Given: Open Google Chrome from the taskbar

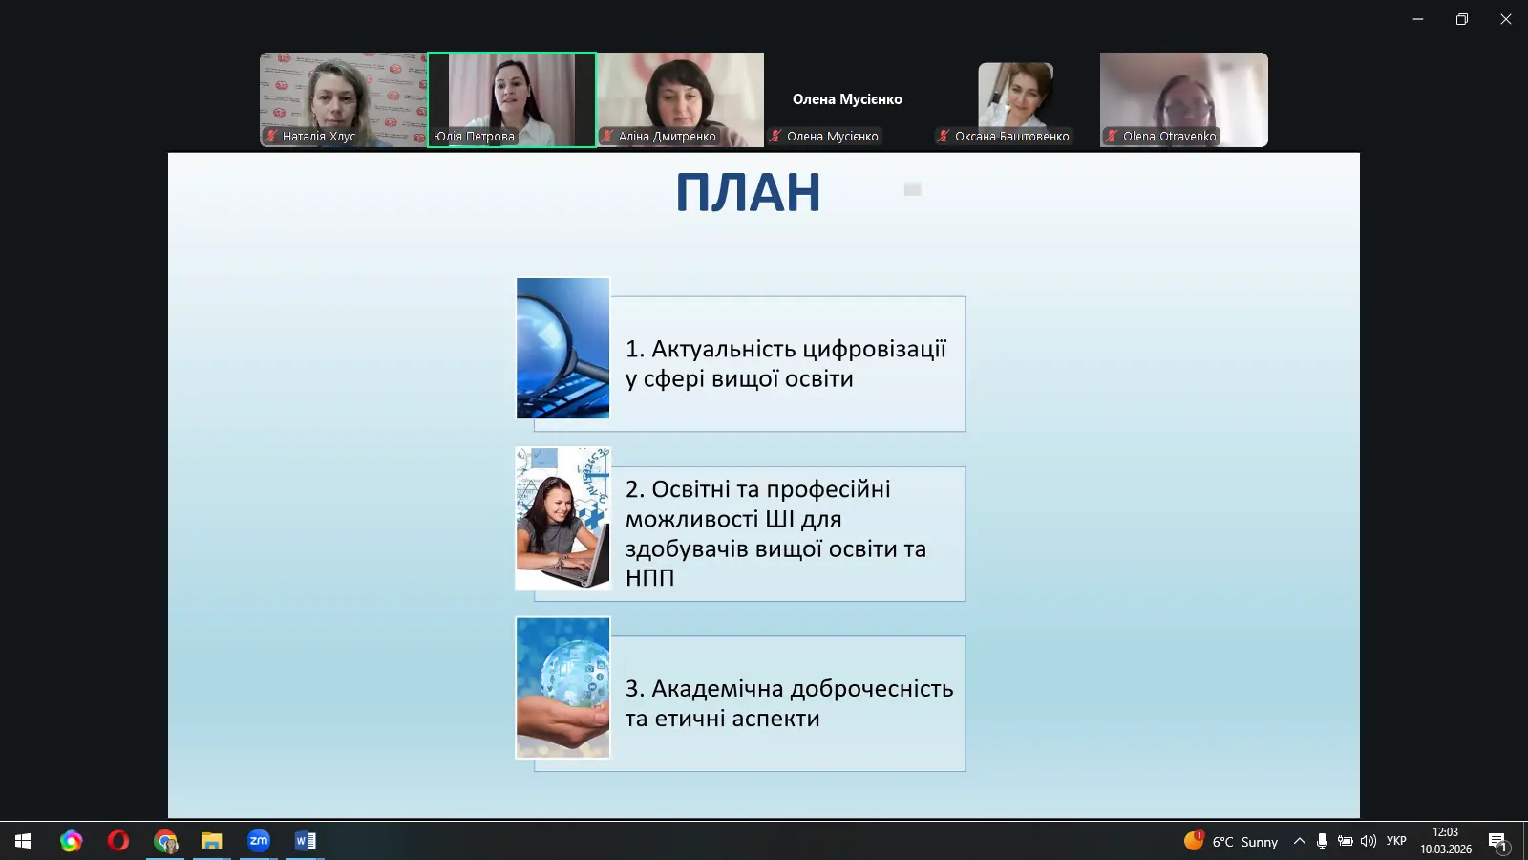Looking at the screenshot, I should click(165, 841).
